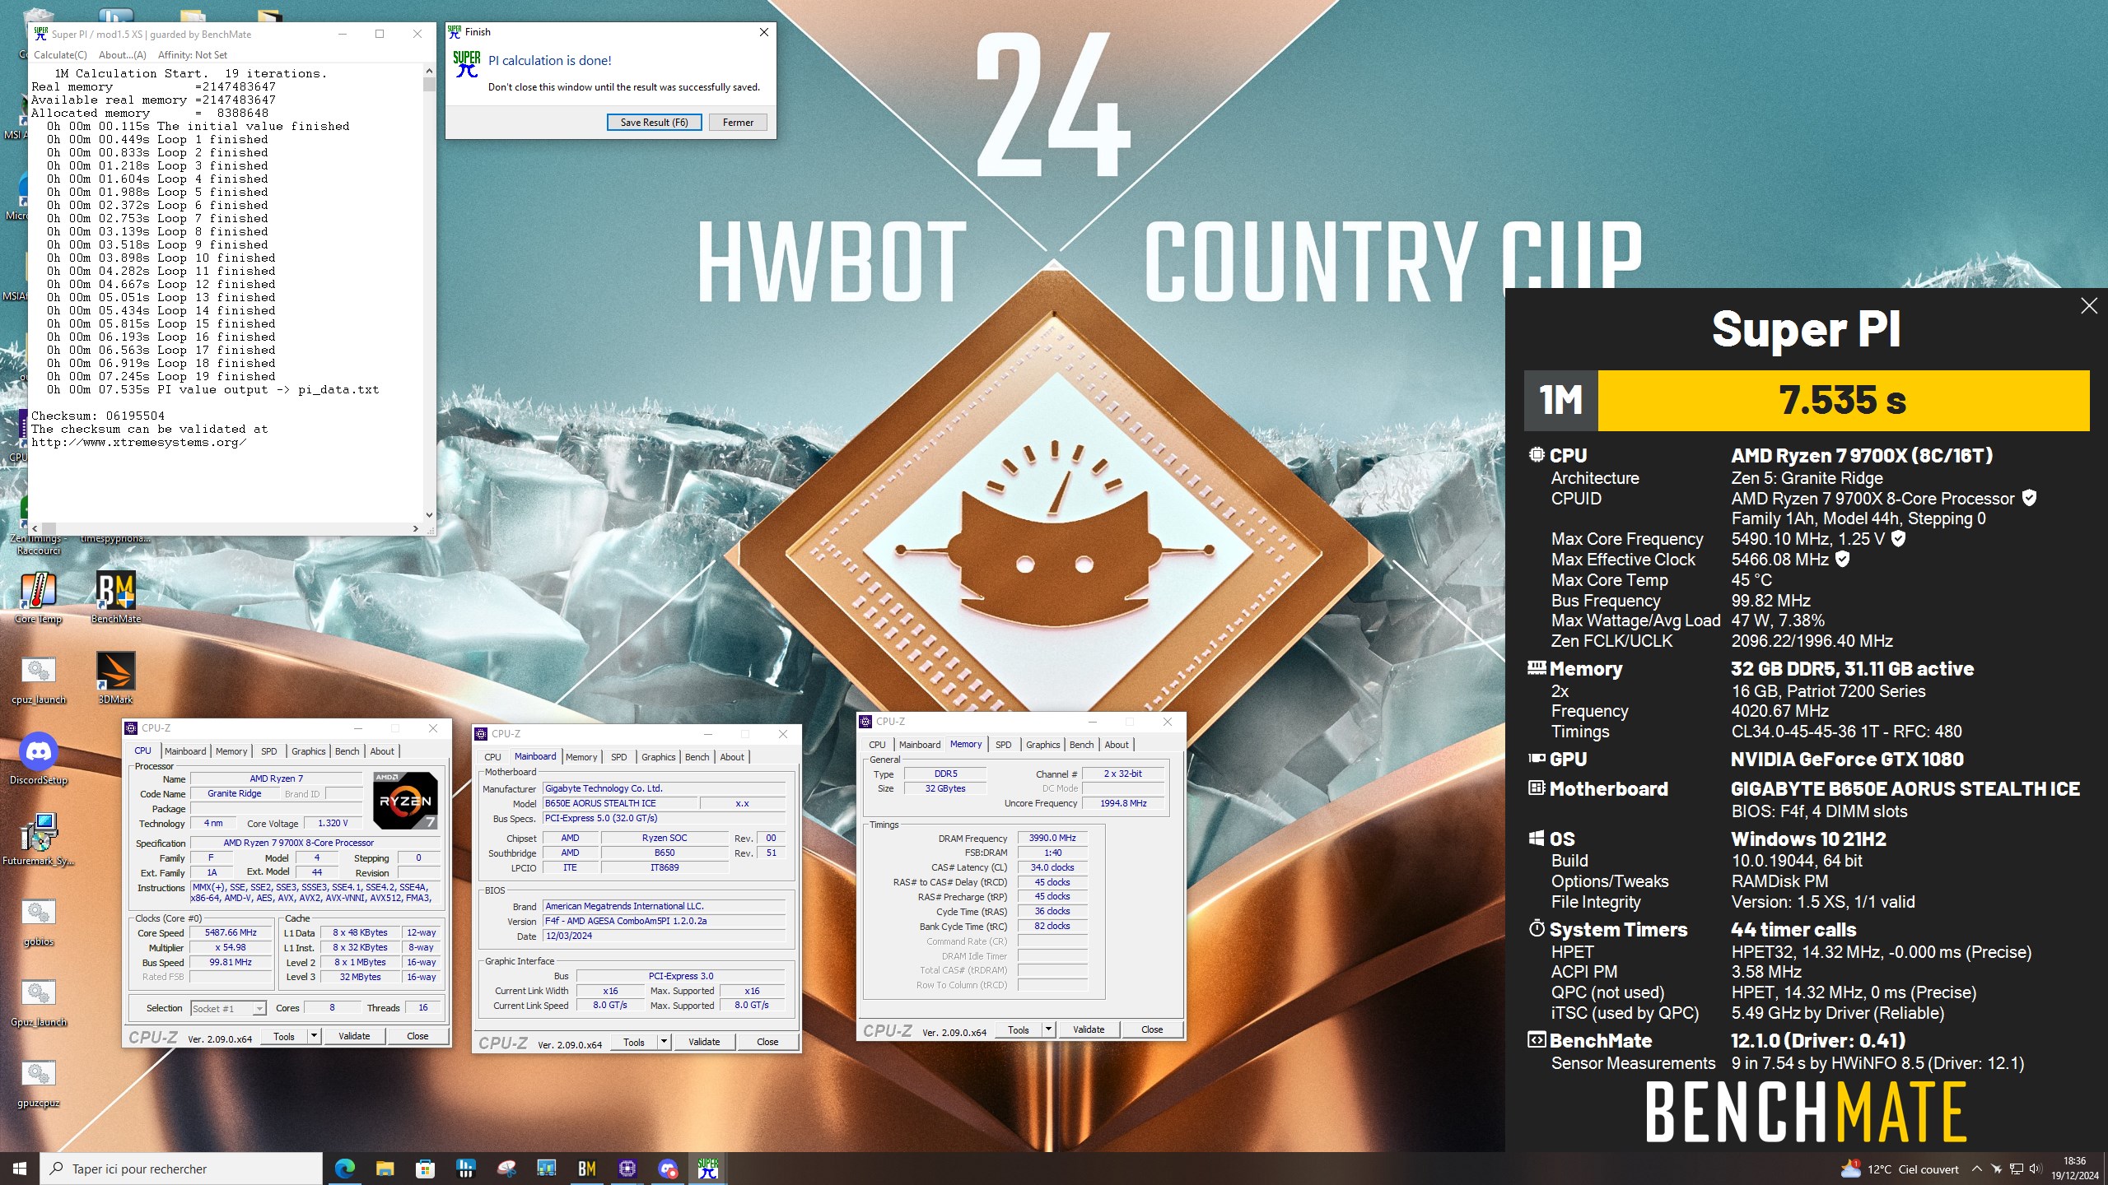Viewport: 2108px width, 1185px height.
Task: Click Close button in CPU-Z Mainboard window
Action: pyautogui.click(x=767, y=1042)
